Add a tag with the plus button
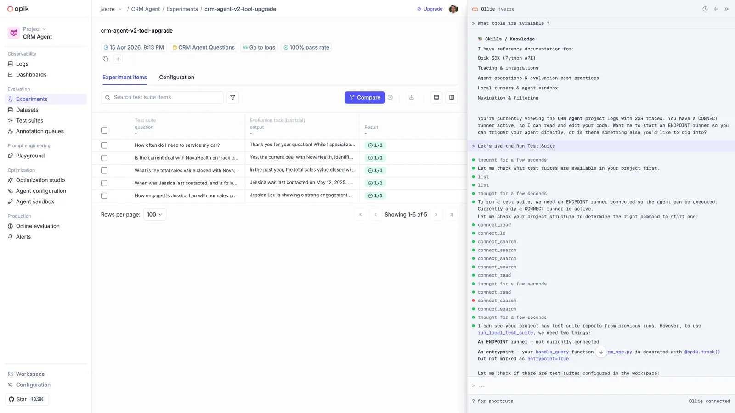Image resolution: width=735 pixels, height=413 pixels. pyautogui.click(x=118, y=59)
